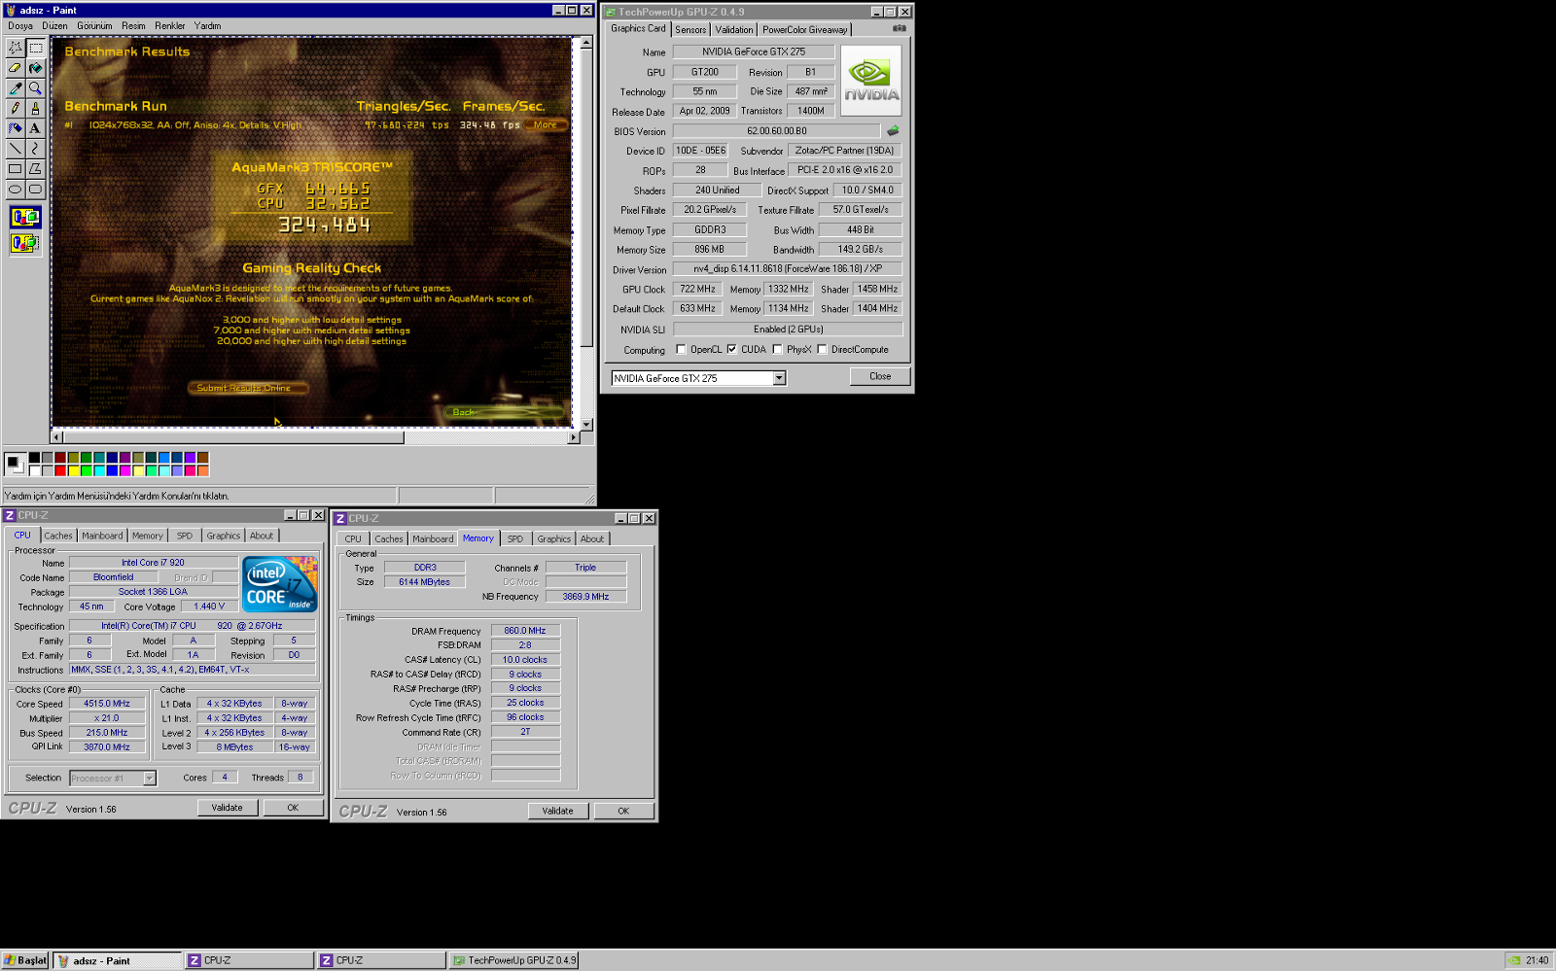Activate the Magnifier tool in Paint

[x=36, y=88]
